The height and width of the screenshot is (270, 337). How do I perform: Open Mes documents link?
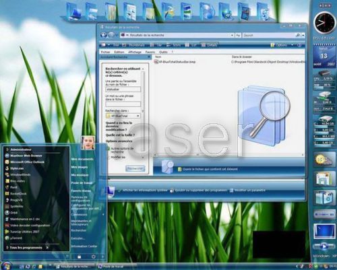pyautogui.click(x=82, y=159)
